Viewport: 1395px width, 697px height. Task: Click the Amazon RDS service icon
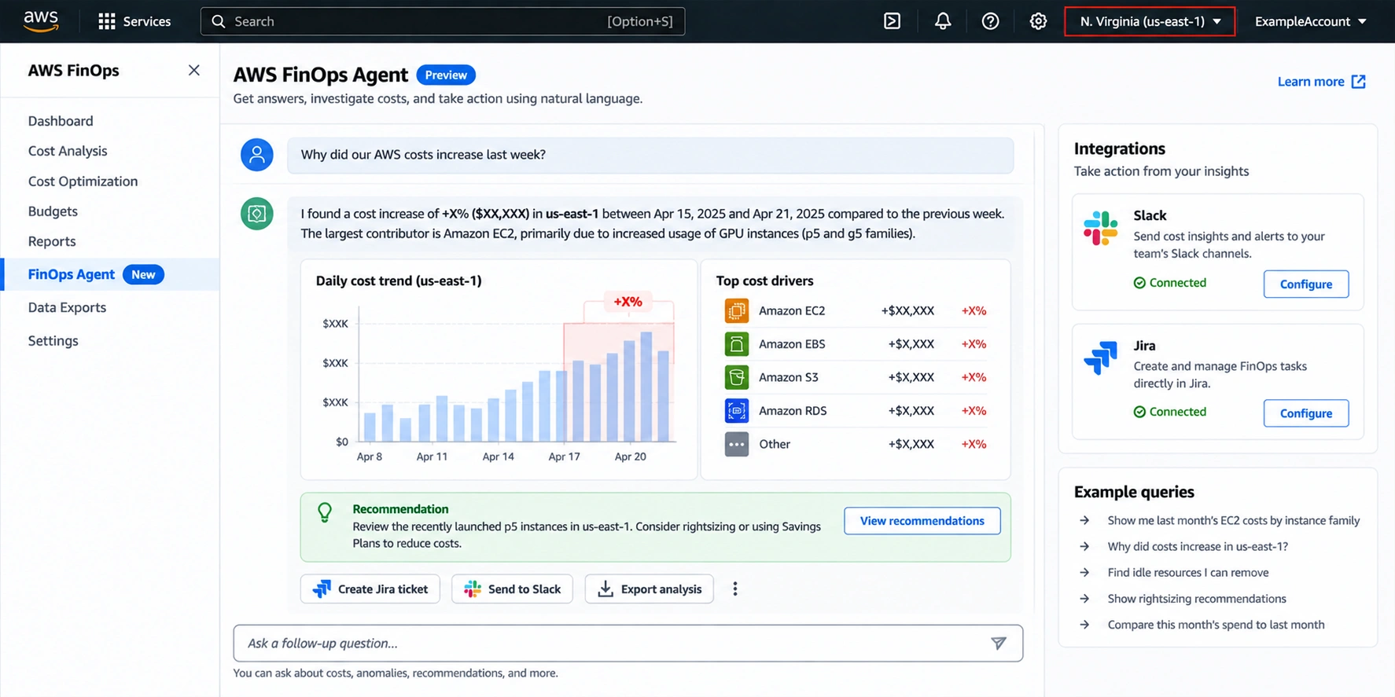(736, 410)
